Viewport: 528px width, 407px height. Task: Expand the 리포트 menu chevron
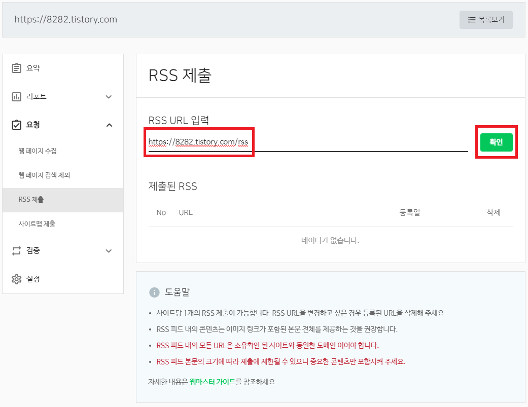(x=109, y=97)
